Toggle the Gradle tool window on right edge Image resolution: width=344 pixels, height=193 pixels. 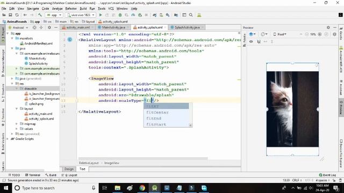tap(341, 33)
